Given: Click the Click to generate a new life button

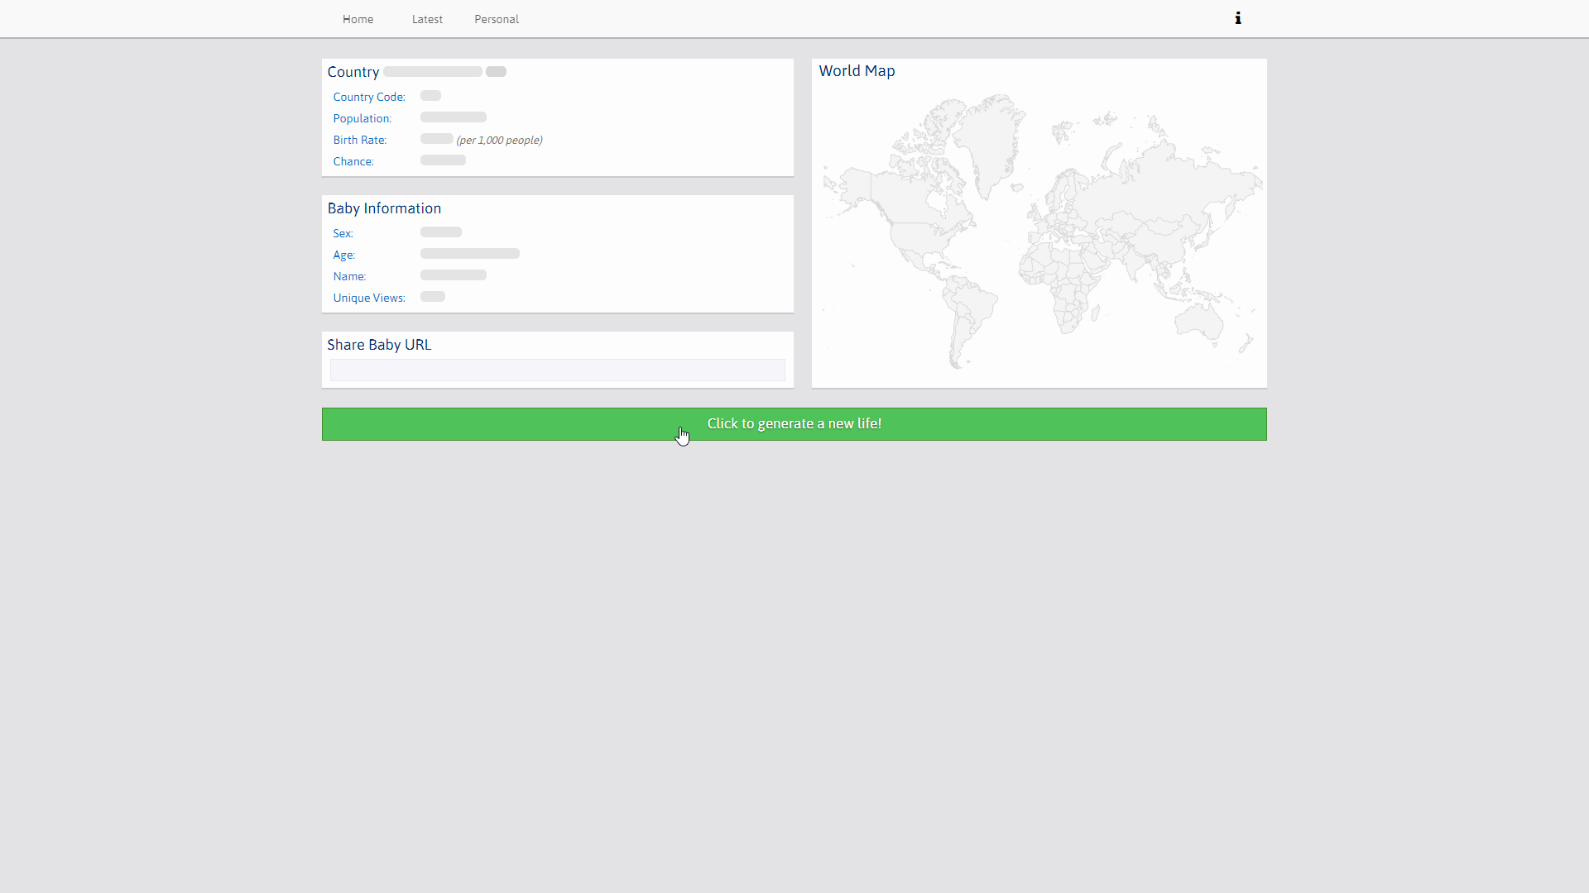Looking at the screenshot, I should [x=794, y=423].
